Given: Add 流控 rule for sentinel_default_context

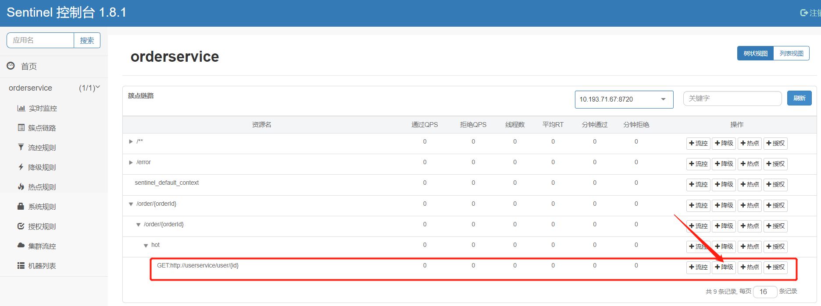Looking at the screenshot, I should click(x=698, y=184).
